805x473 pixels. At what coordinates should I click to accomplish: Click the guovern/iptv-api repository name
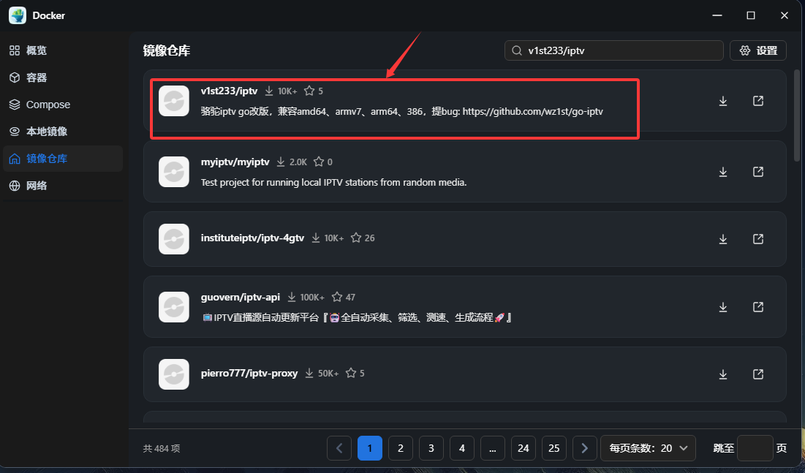point(241,297)
